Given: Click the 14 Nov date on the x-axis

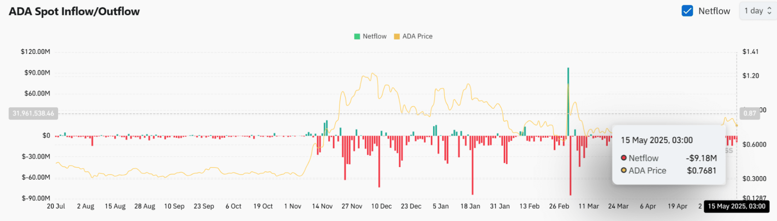Looking at the screenshot, I should (x=322, y=206).
